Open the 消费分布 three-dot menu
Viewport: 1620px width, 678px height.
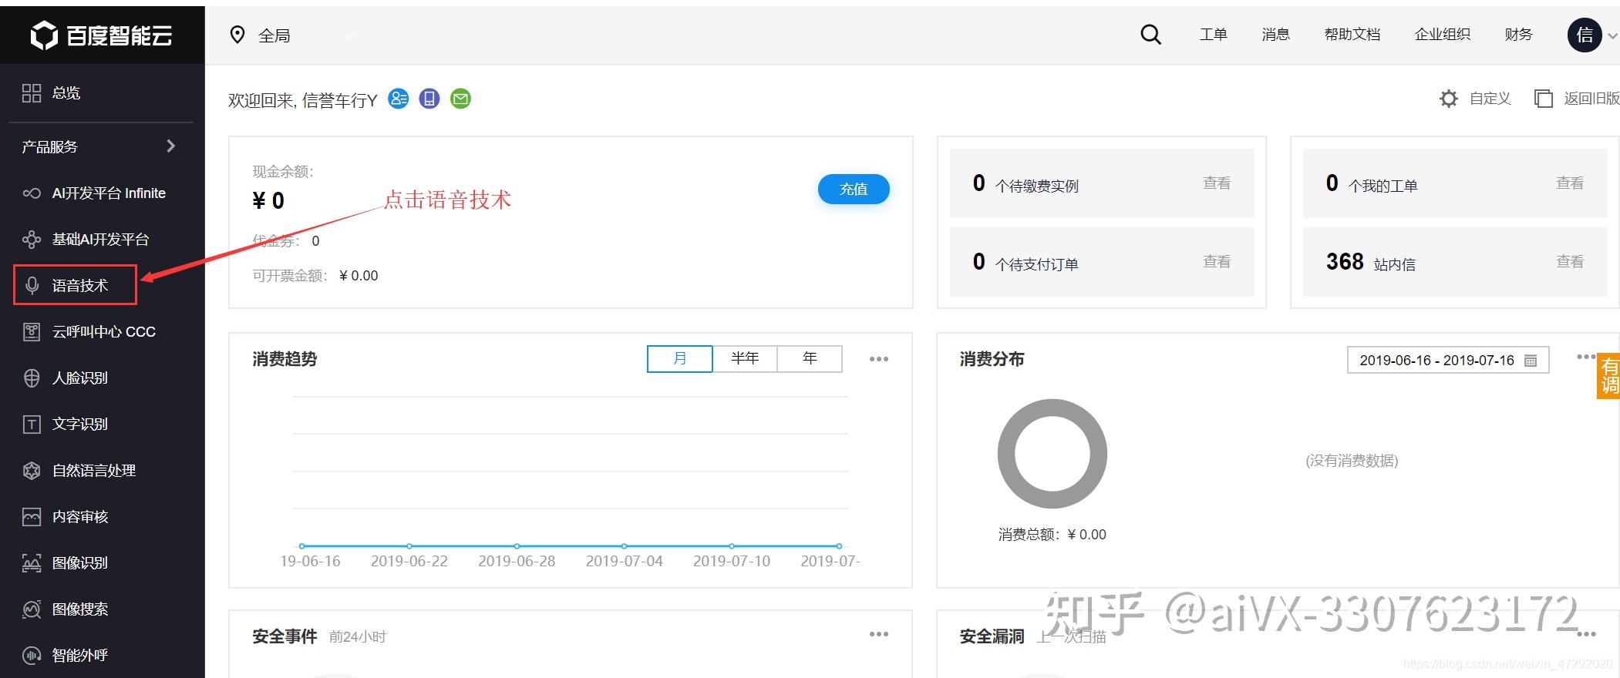tap(1586, 357)
